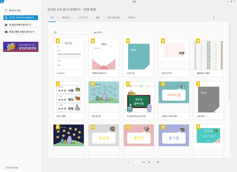Select the 원고지(야야) template
This screenshot has width=237, height=172.
174,58
